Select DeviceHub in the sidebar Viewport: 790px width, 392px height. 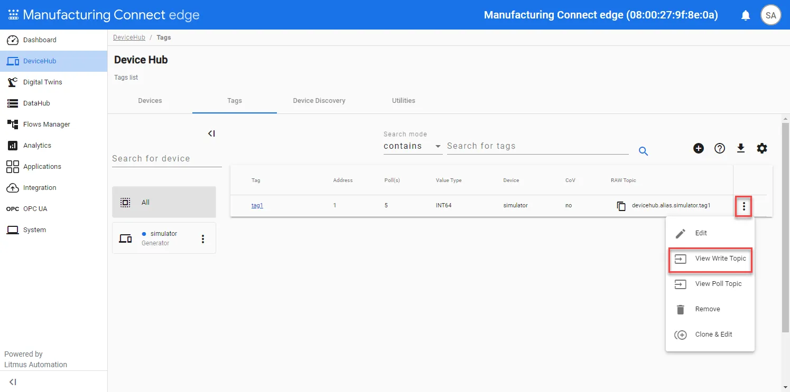pos(53,61)
